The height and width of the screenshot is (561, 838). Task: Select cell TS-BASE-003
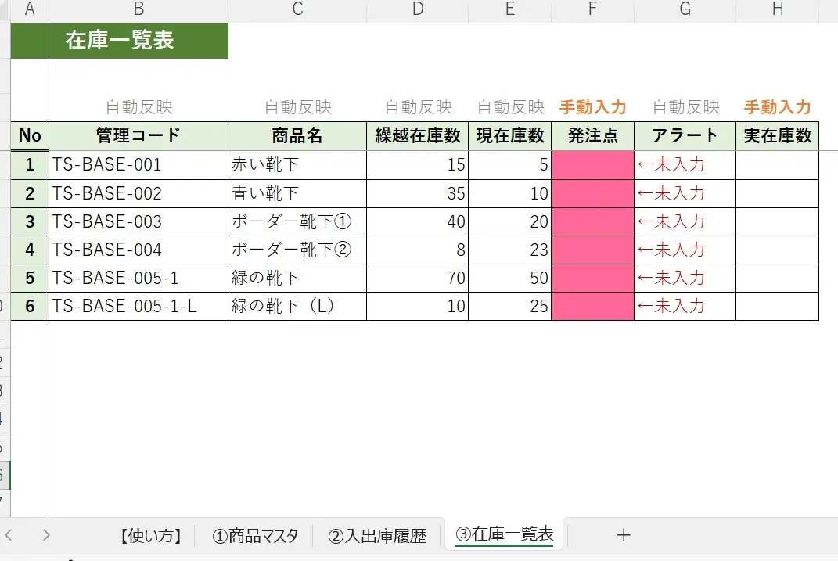[138, 221]
